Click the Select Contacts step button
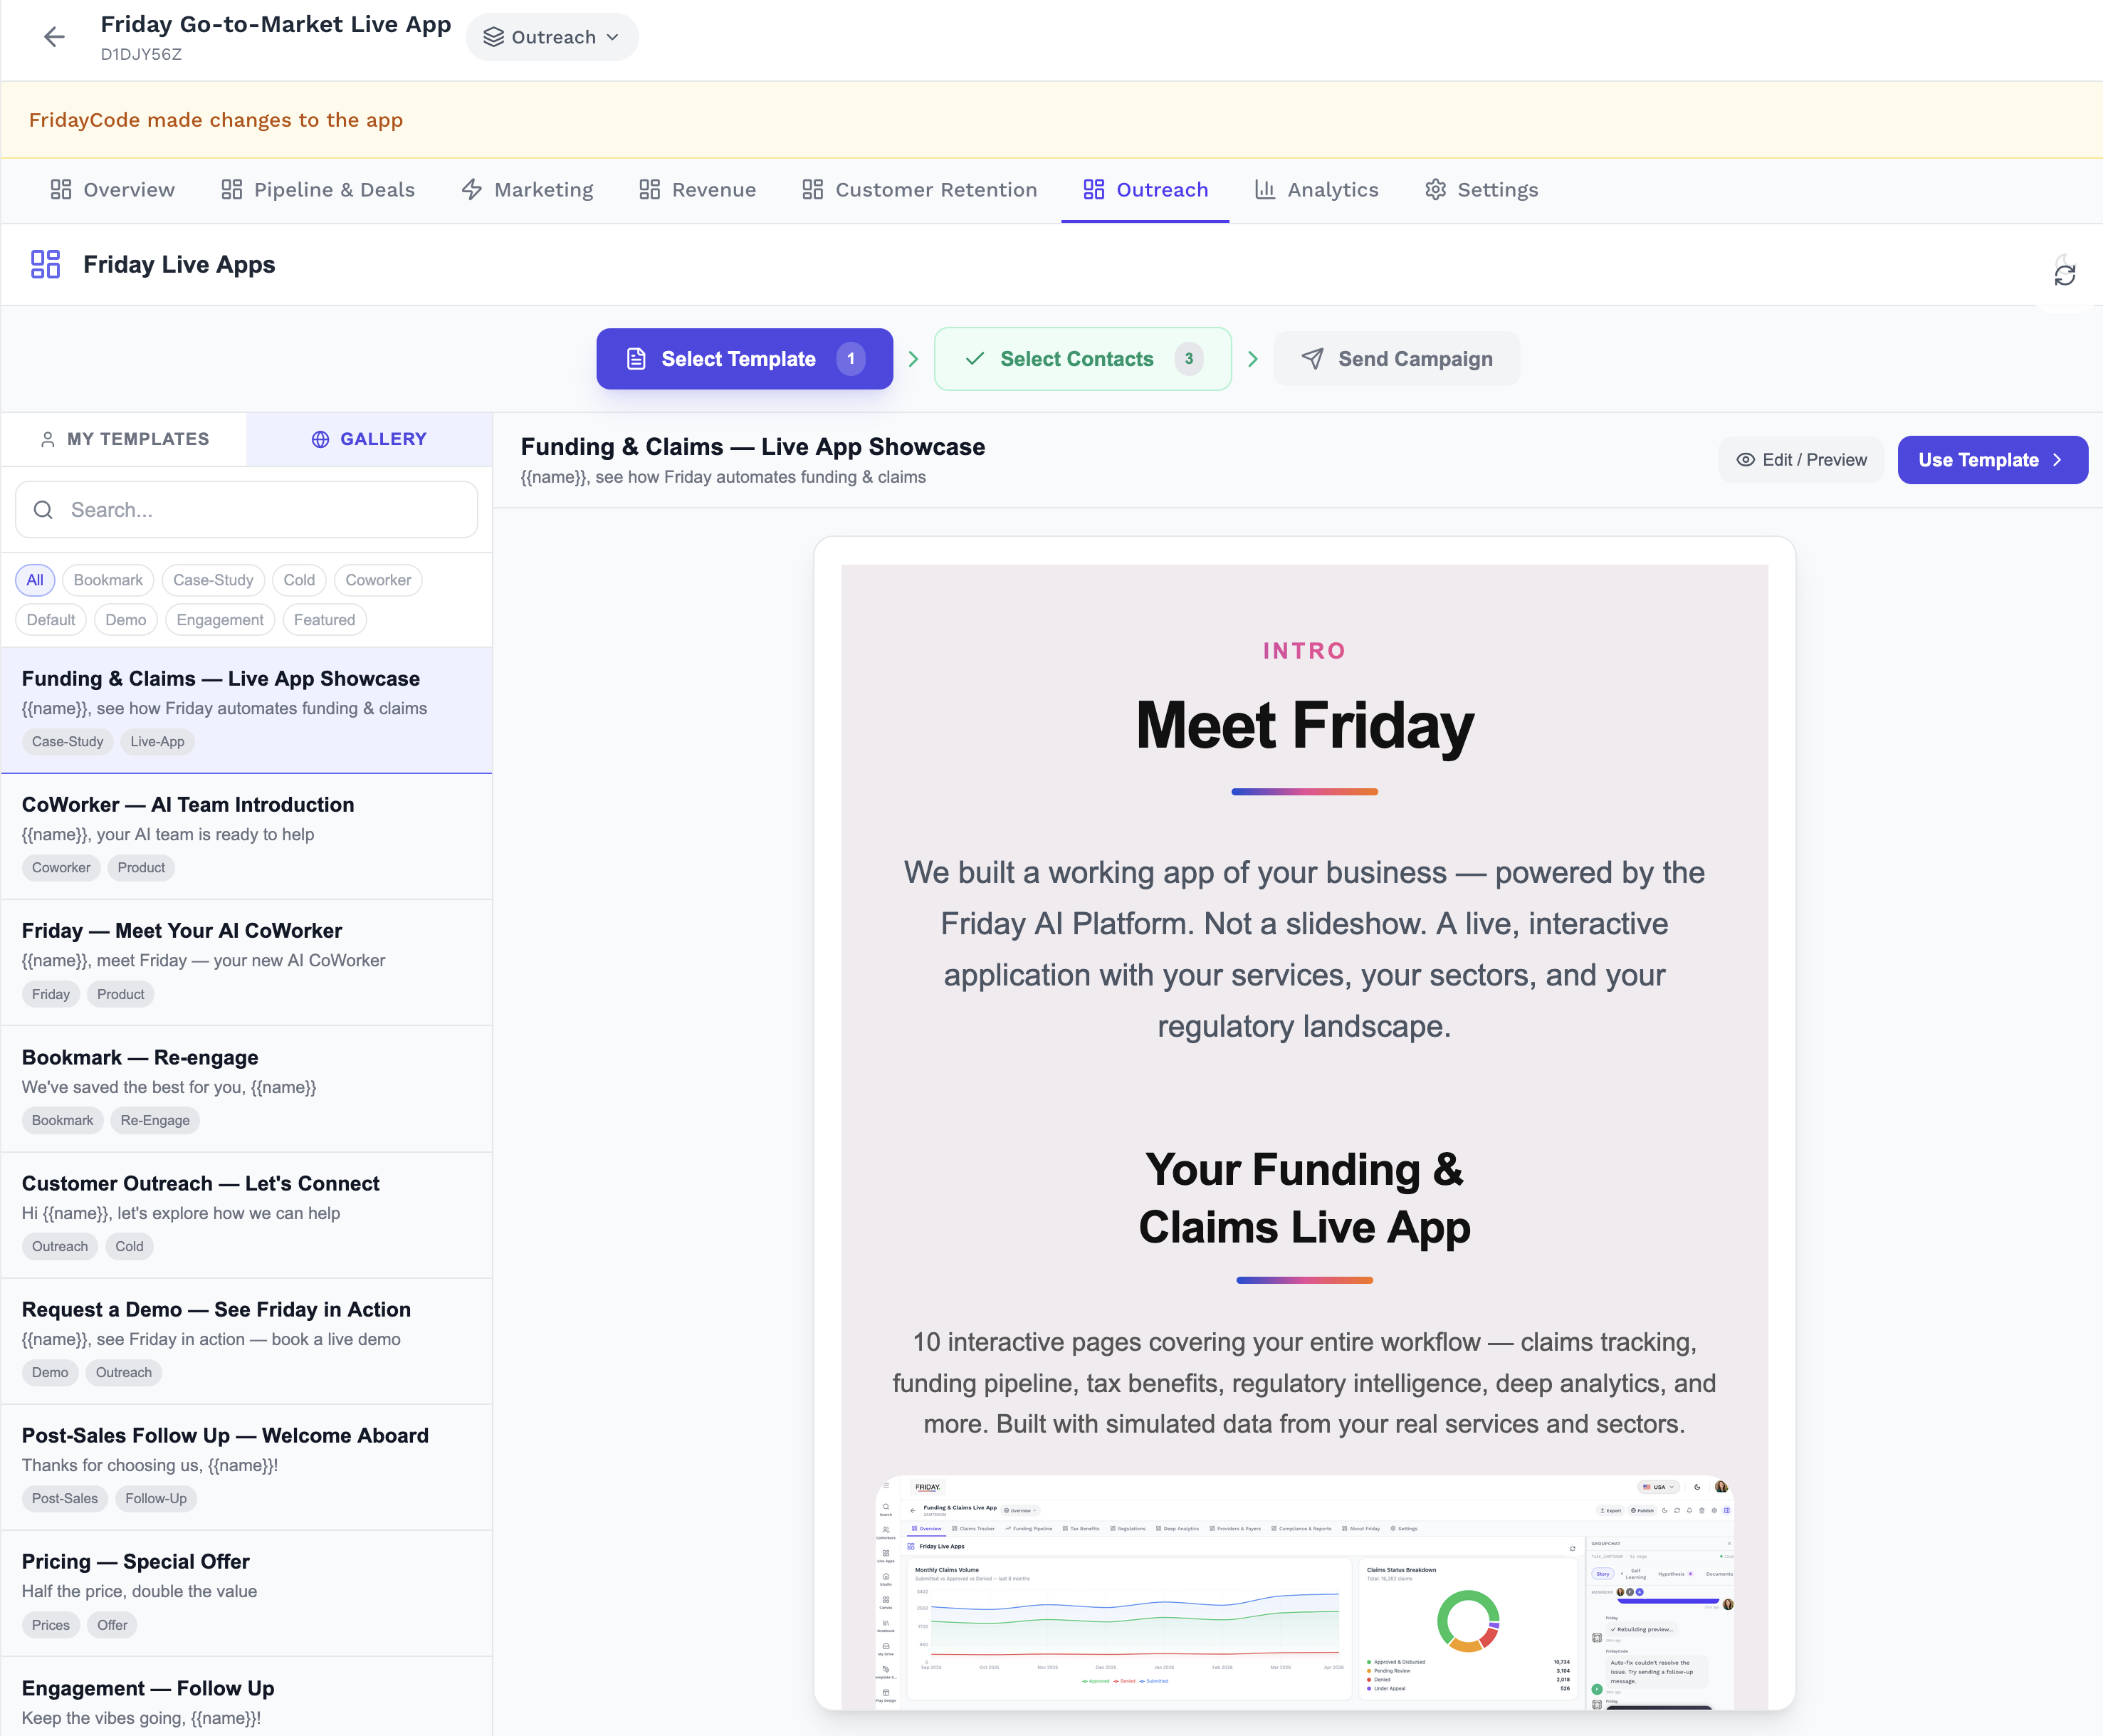The image size is (2103, 1736). click(1083, 359)
